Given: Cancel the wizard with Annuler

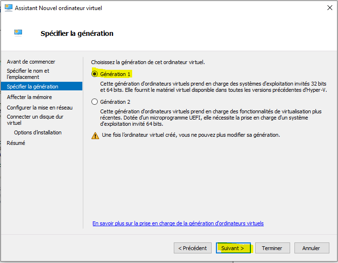Looking at the screenshot, I should 312,248.
